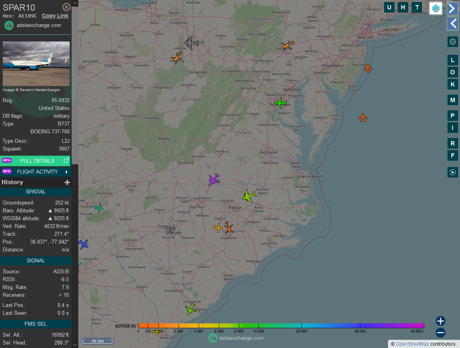The image size is (460, 348).
Task: Select the gray aircraft near Pittsburgh
Action: [x=191, y=43]
